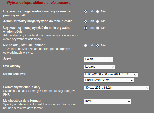This screenshot has width=154, height=113.
Task: Pick Nie for private messages from users
Action: 98,28
